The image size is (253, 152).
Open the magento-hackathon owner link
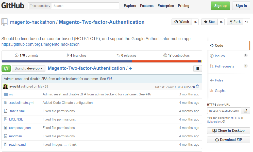(32, 22)
